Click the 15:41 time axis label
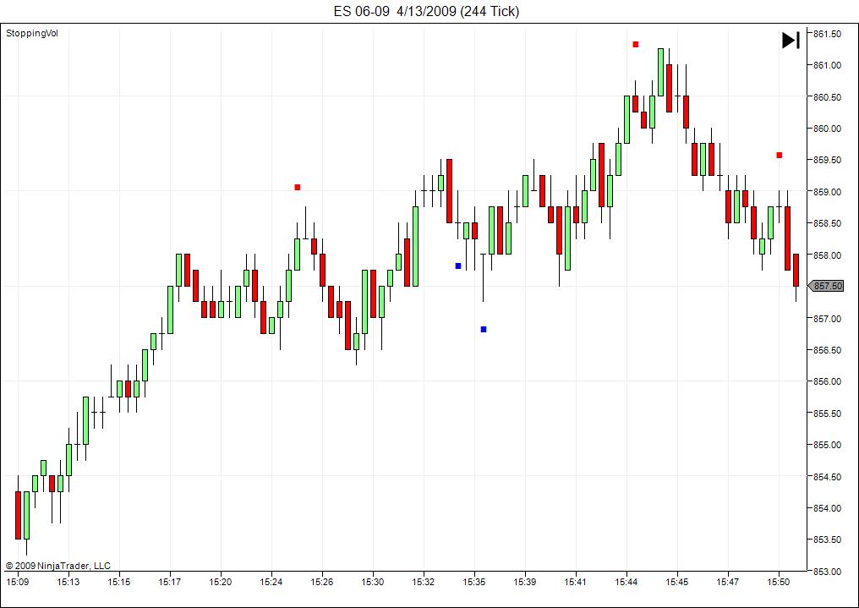 575,582
